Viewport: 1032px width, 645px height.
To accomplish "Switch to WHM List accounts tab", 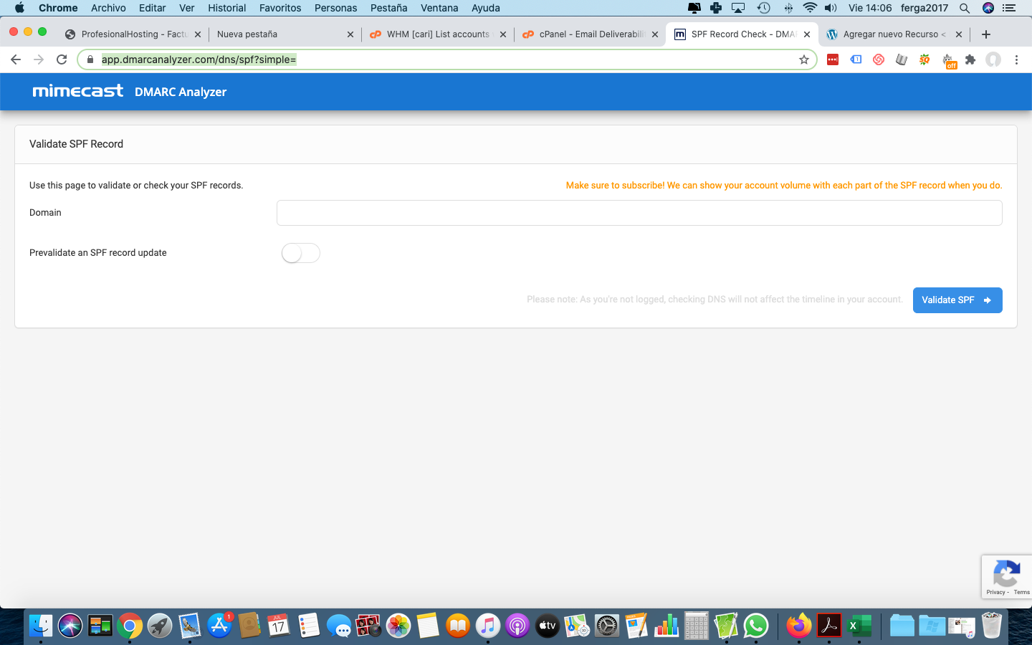I will (x=437, y=34).
